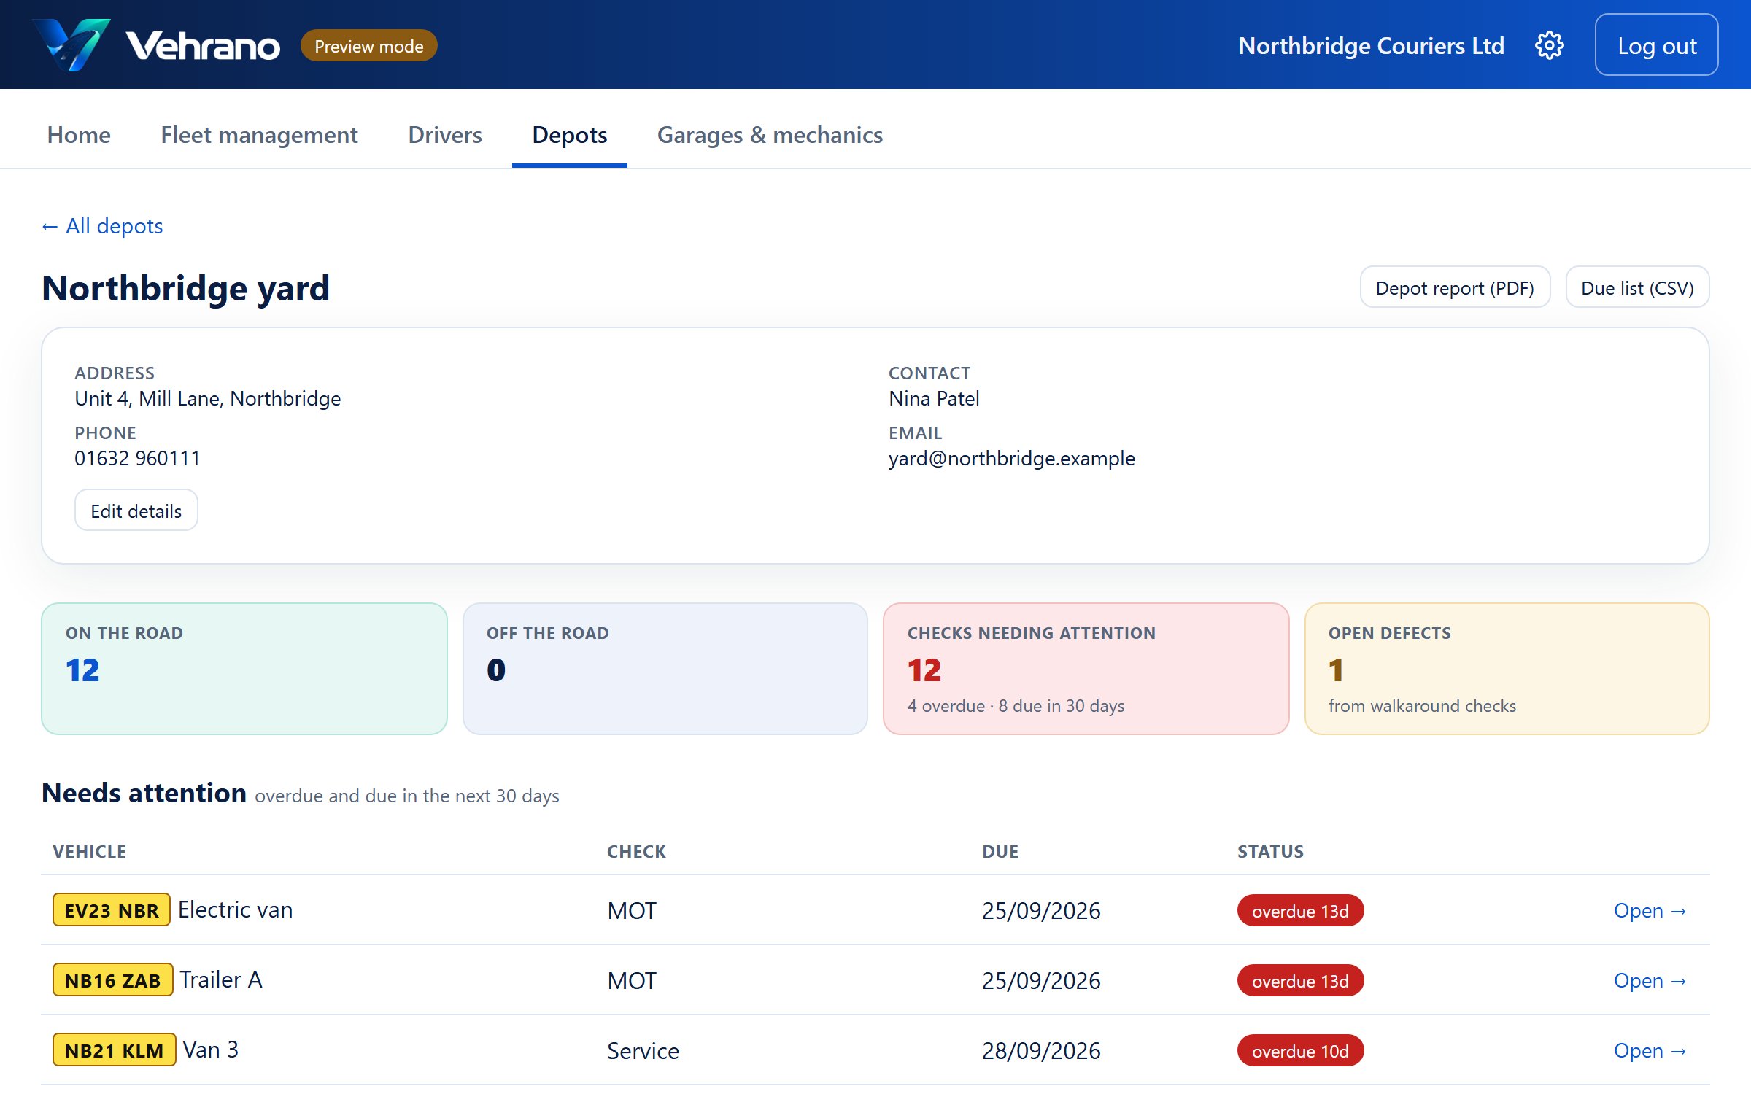Click the Check column header
1751x1094 pixels.
click(x=637, y=851)
